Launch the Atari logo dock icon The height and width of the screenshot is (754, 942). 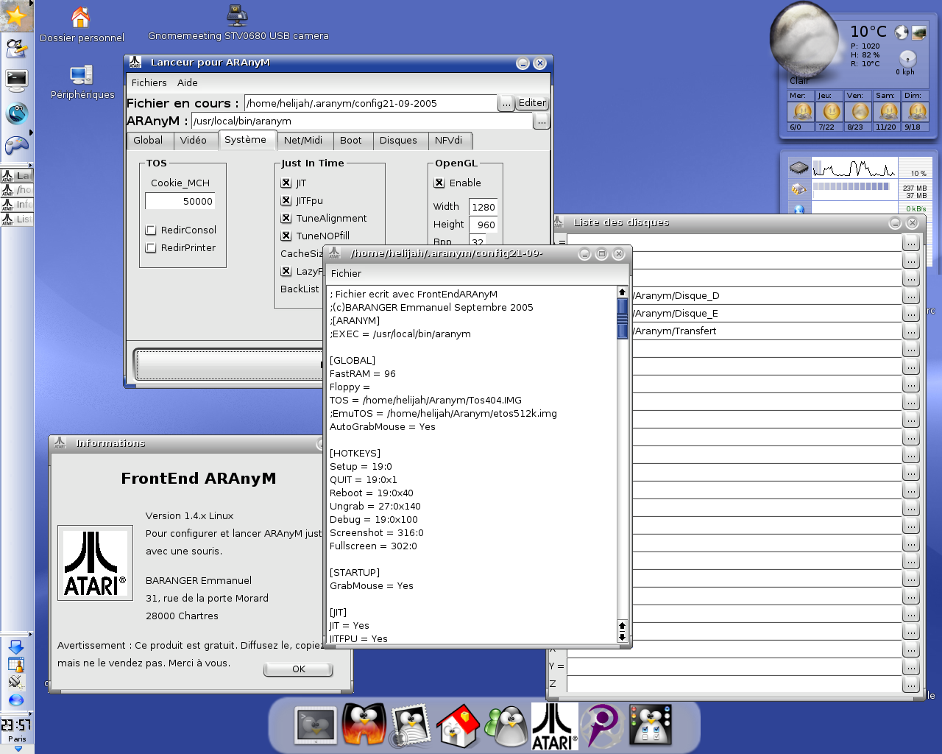click(555, 726)
